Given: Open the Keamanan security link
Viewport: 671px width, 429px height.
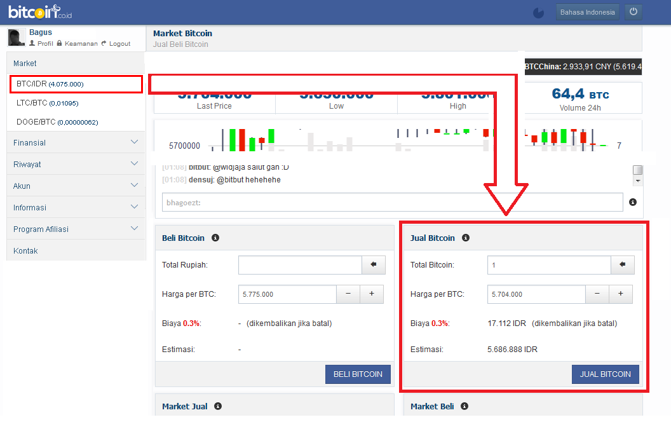Looking at the screenshot, I should point(77,43).
